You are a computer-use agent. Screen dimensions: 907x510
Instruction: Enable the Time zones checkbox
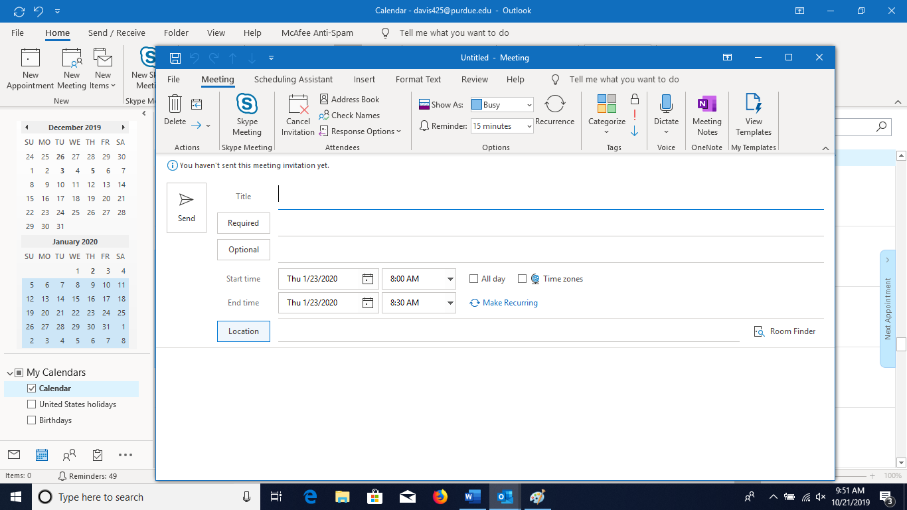tap(523, 278)
